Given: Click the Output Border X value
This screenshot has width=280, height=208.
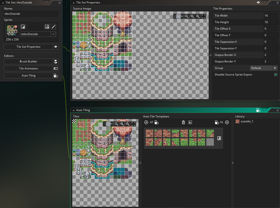Looking at the screenshot, I should click(x=270, y=55).
